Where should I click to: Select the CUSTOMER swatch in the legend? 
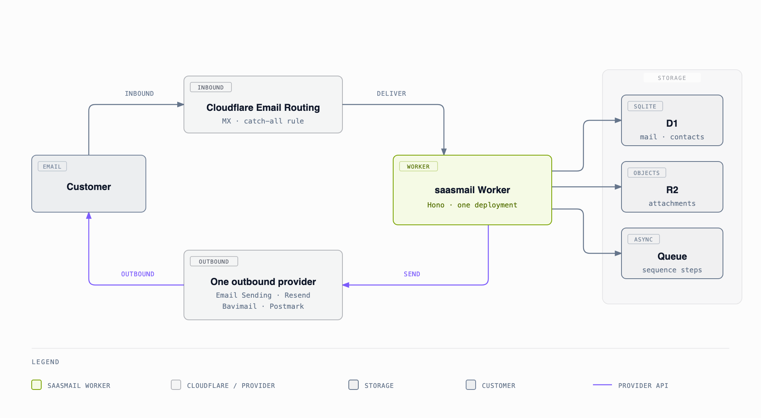pos(471,385)
